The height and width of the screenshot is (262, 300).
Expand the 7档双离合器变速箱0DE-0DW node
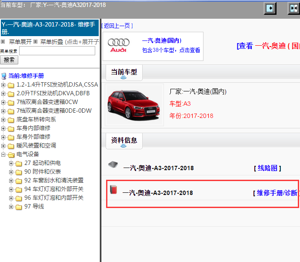3,111
